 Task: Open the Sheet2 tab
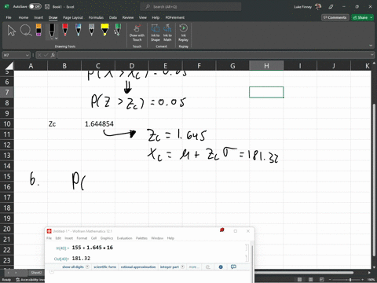[36, 273]
